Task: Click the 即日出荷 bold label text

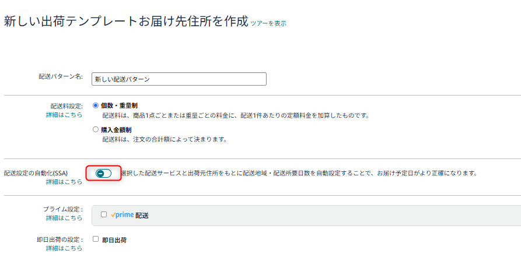Action: [x=114, y=240]
